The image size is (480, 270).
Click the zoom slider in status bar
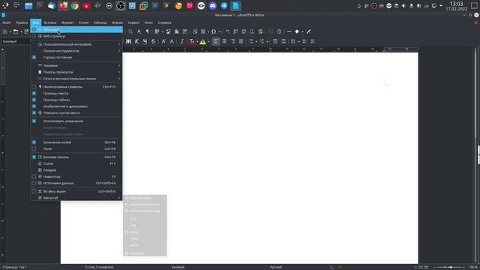tap(449, 267)
